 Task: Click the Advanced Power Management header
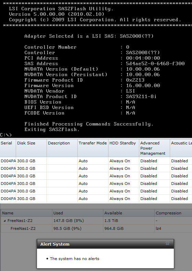point(154,148)
